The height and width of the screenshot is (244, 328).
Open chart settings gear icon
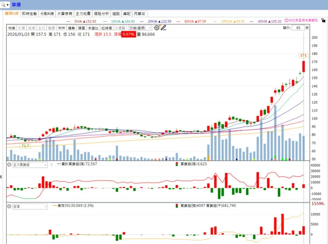(x=156, y=27)
